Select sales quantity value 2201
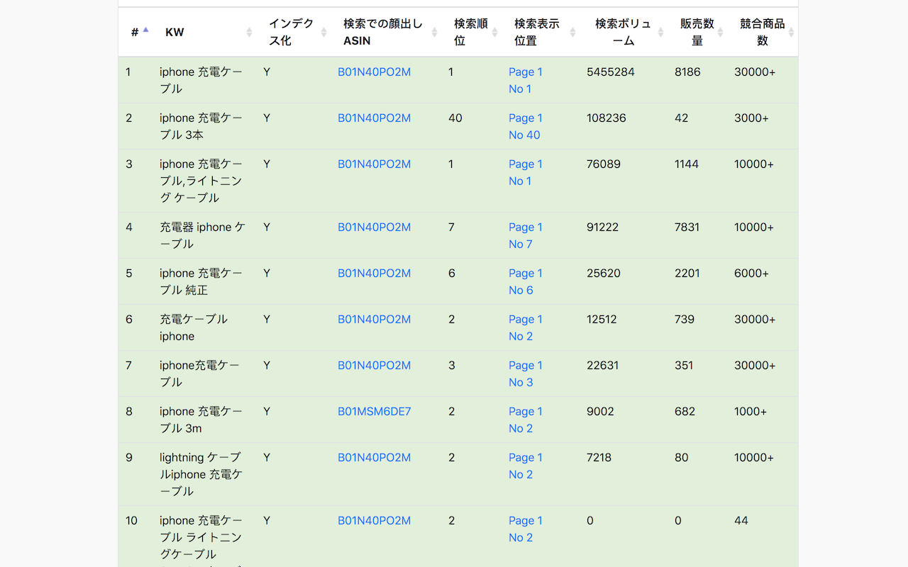 [x=687, y=273]
